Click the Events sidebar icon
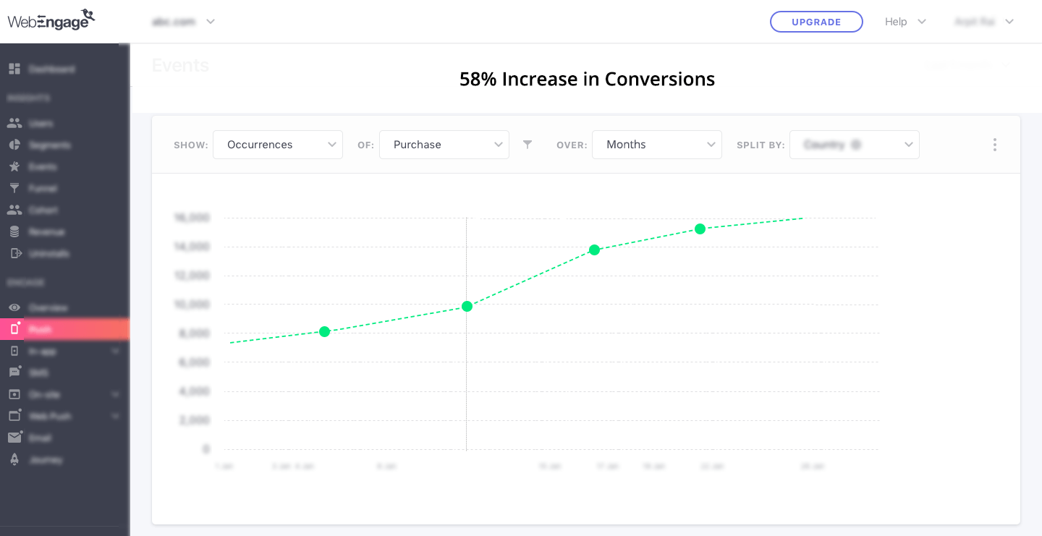The height and width of the screenshot is (536, 1042). click(14, 166)
